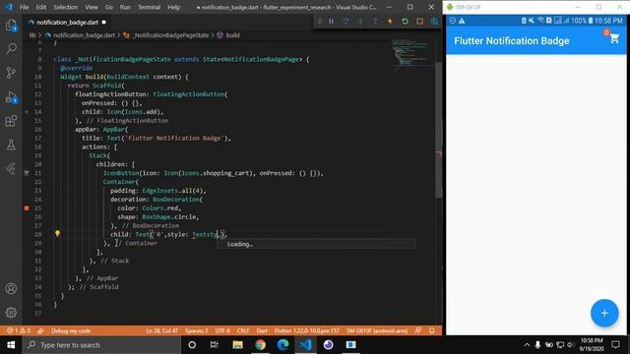Click the Flutter SDK version in status bar
The width and height of the screenshot is (630, 354).
[307, 330]
